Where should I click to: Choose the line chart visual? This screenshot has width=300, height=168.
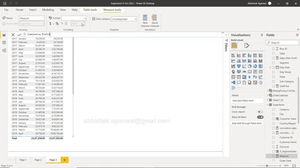233,61
